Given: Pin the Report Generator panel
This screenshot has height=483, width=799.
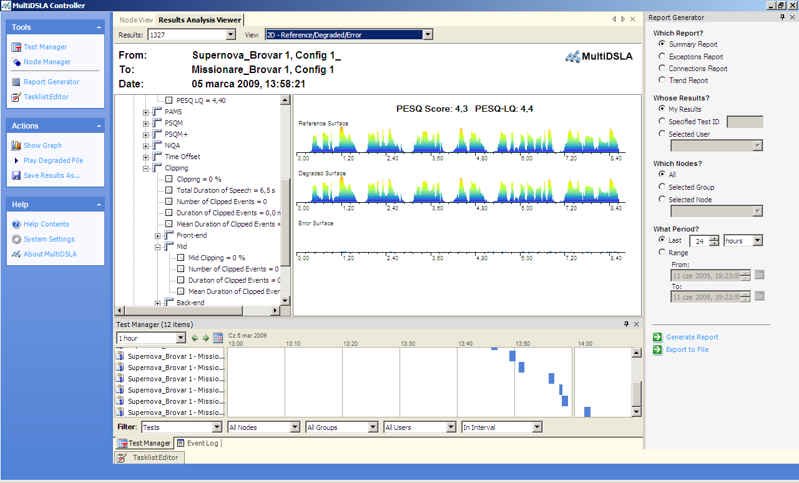Looking at the screenshot, I should [x=783, y=17].
